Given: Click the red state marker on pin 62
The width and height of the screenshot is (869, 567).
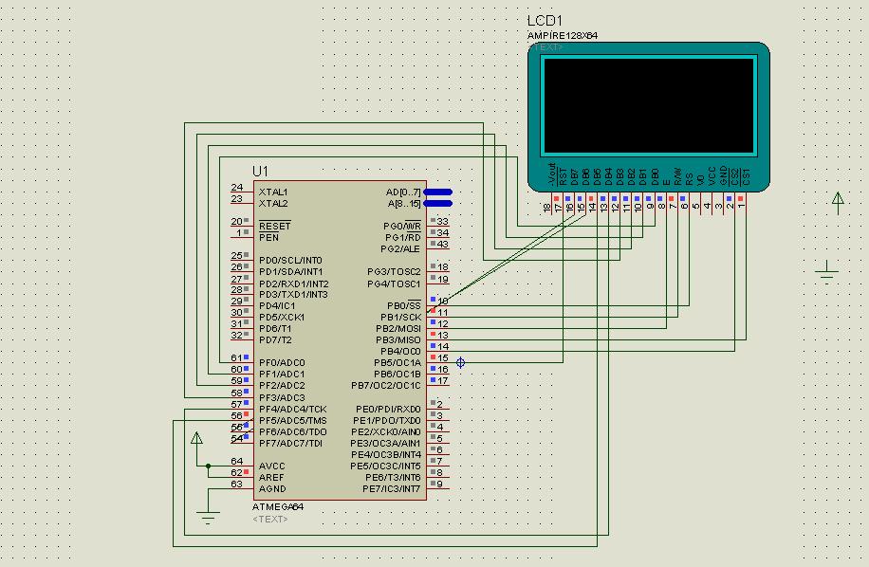Looking at the screenshot, I should (x=246, y=472).
